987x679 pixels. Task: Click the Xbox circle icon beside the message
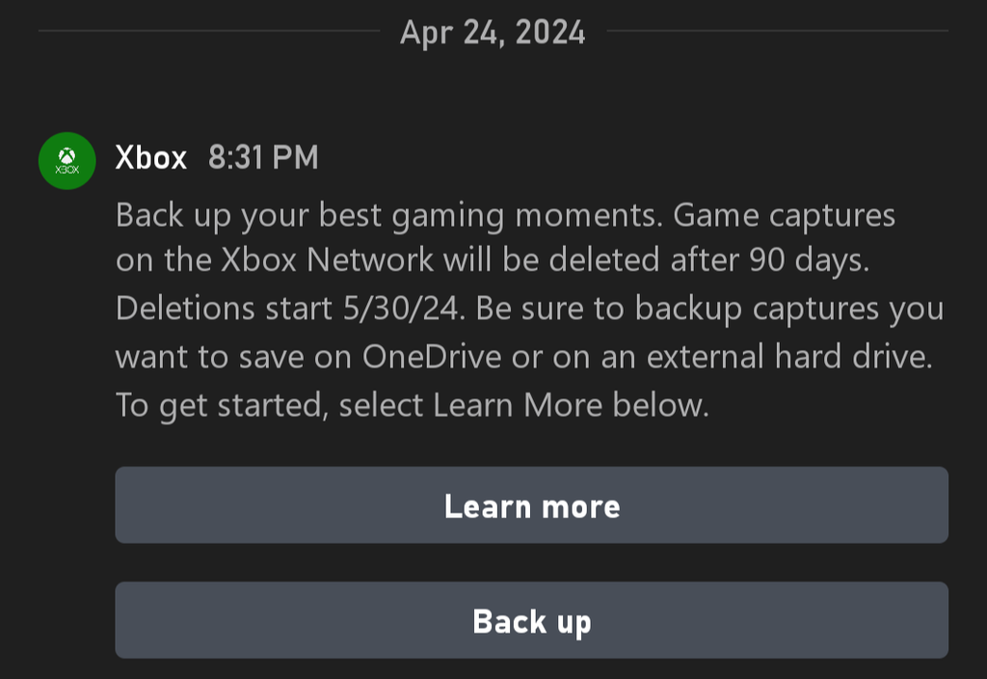click(66, 159)
